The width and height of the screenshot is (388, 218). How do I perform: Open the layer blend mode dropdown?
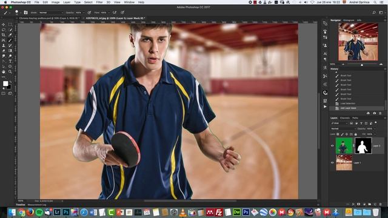click(x=343, y=129)
